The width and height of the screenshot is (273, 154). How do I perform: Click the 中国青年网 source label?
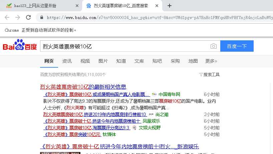tap(169, 94)
